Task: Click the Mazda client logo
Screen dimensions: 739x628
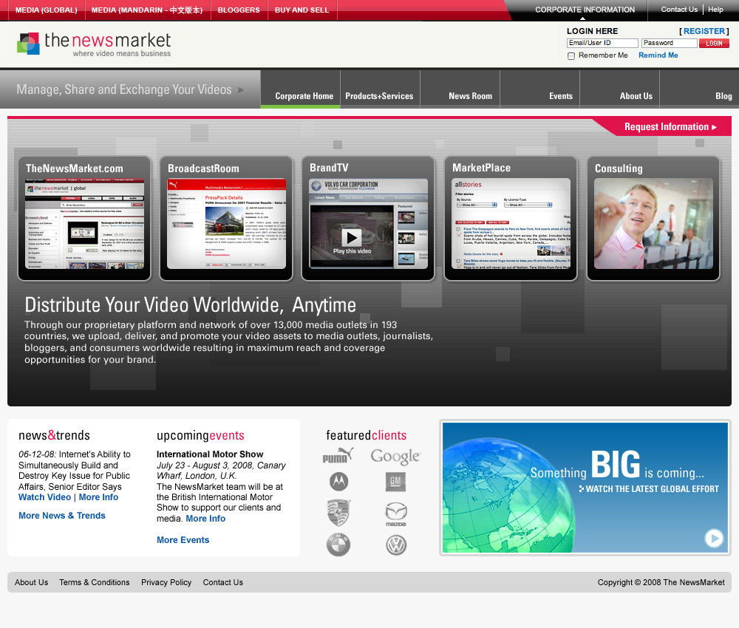Action: point(396,514)
